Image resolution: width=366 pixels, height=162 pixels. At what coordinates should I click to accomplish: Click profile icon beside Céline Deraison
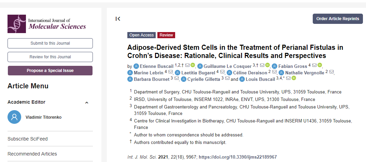tap(229, 72)
